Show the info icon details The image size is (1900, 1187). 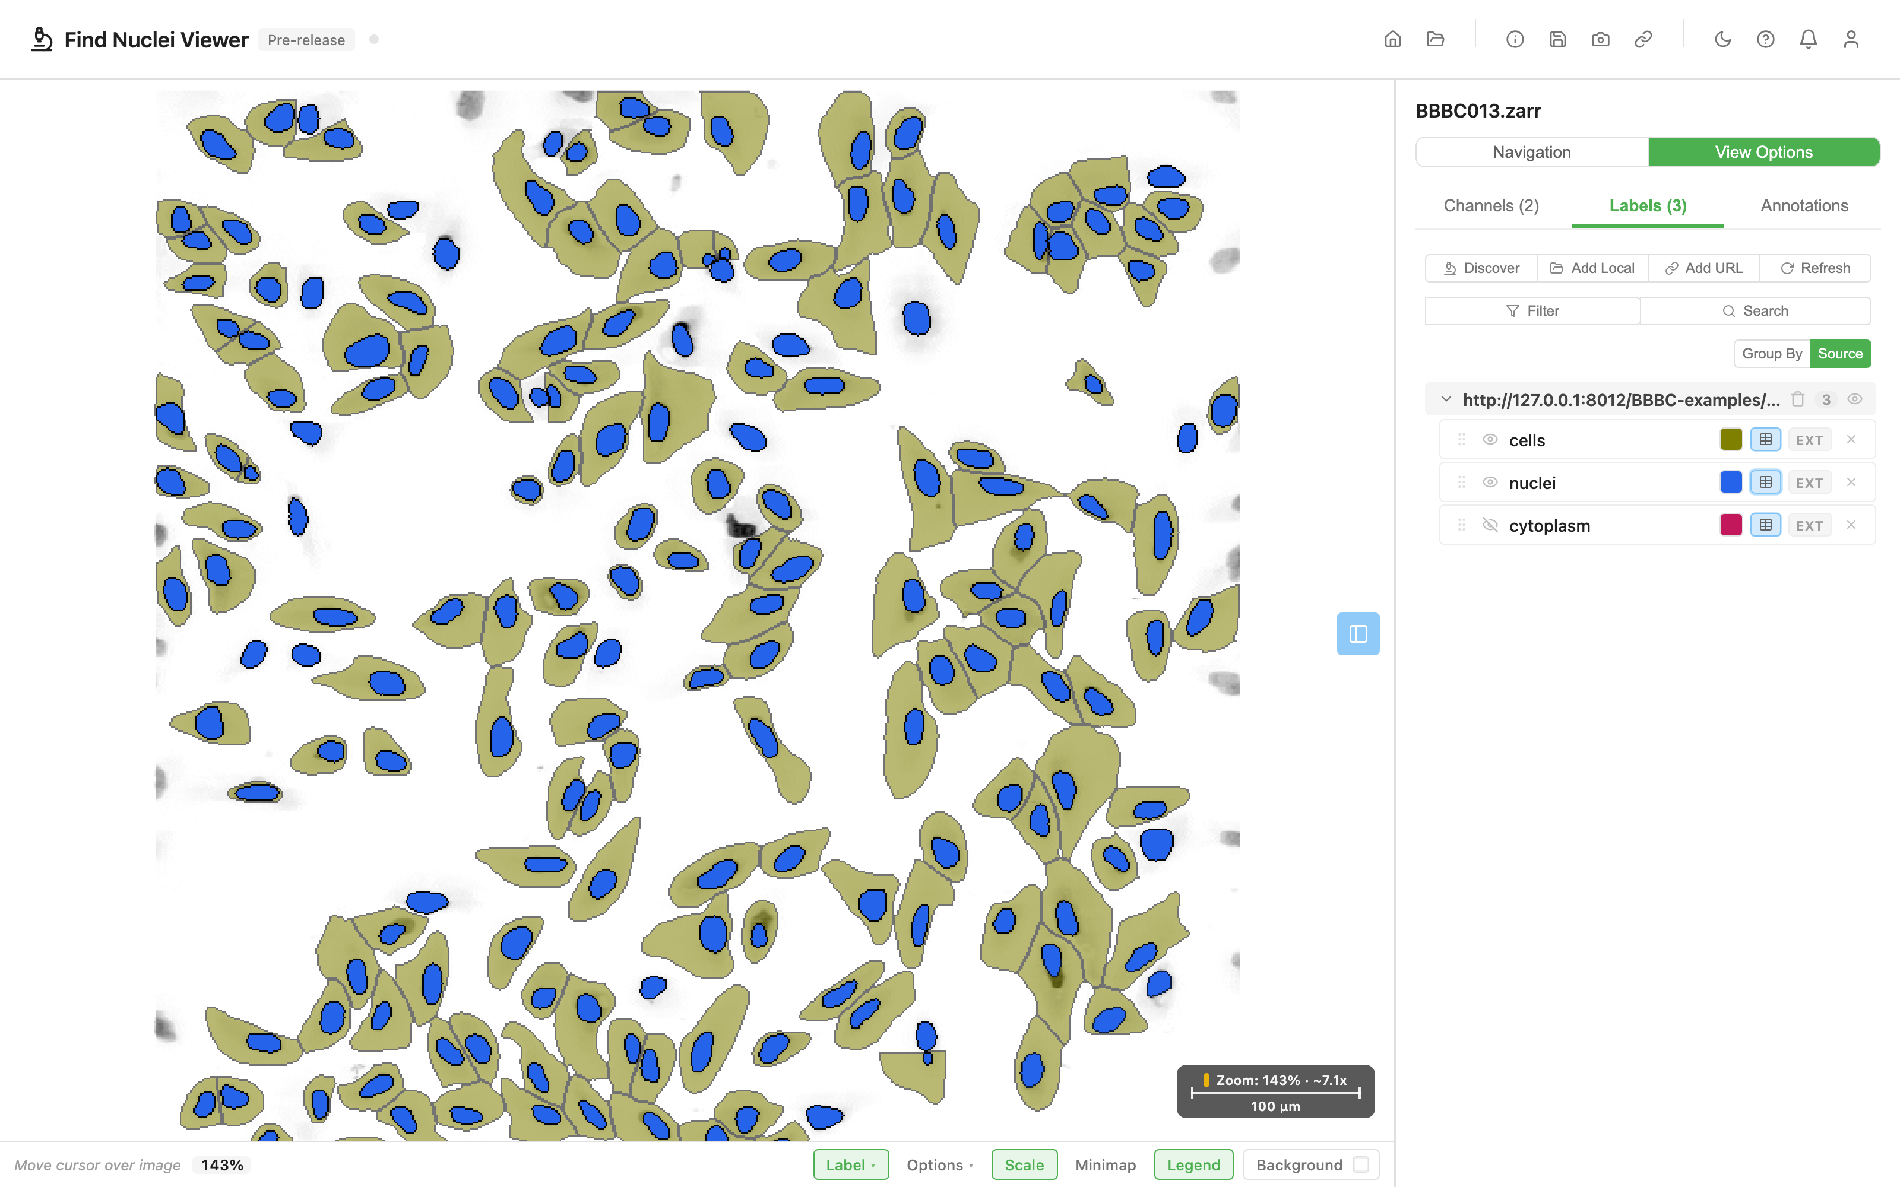pyautogui.click(x=1515, y=39)
